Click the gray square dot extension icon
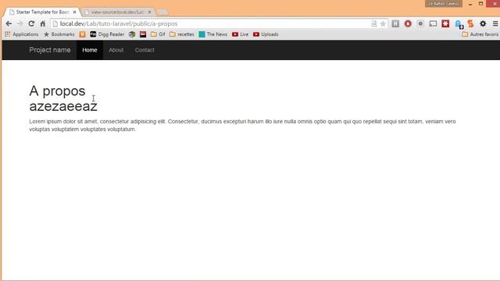Viewport: 500px width, 281px height. tap(420, 23)
